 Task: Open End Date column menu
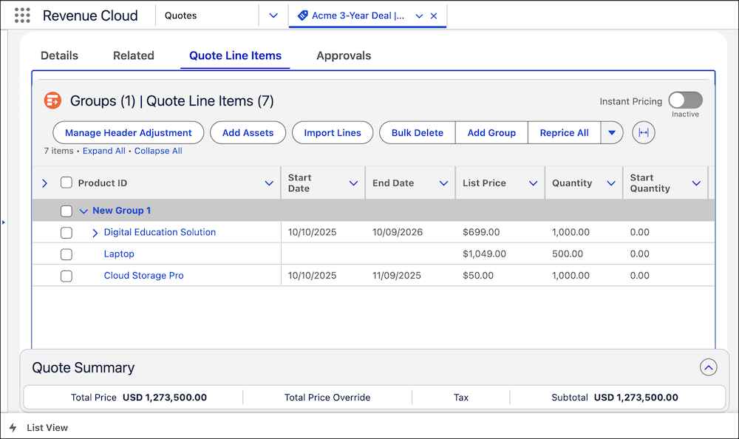coord(443,183)
